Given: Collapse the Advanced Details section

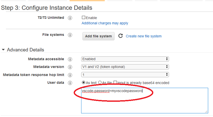Looking at the screenshot, I should pos(3,50).
